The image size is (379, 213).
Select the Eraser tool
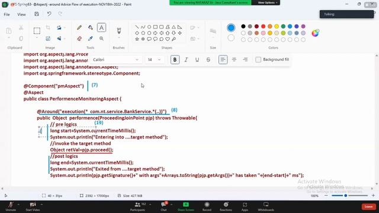pos(79,38)
